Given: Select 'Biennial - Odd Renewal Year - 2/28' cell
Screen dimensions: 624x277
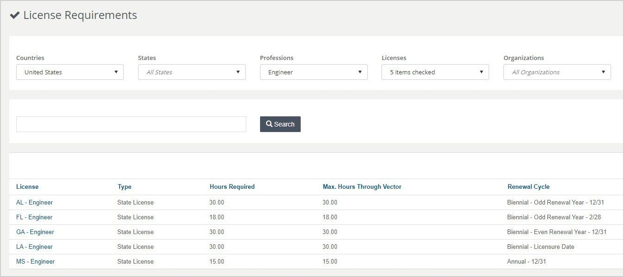Looking at the screenshot, I should (x=554, y=217).
